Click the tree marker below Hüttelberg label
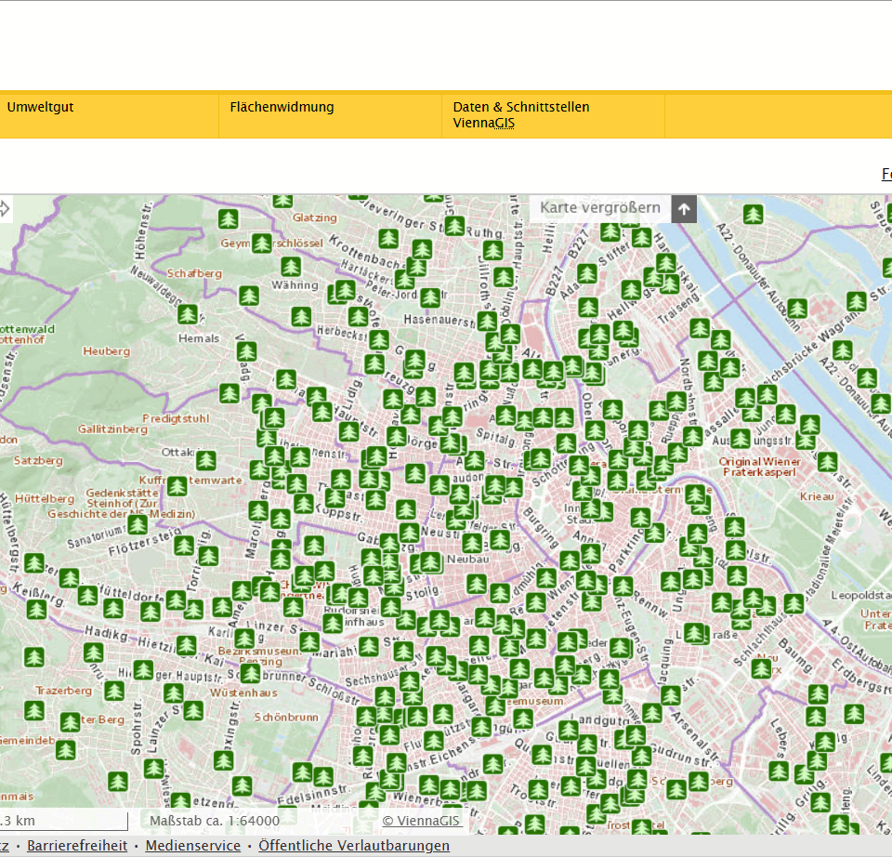This screenshot has height=857, width=892. tap(34, 563)
